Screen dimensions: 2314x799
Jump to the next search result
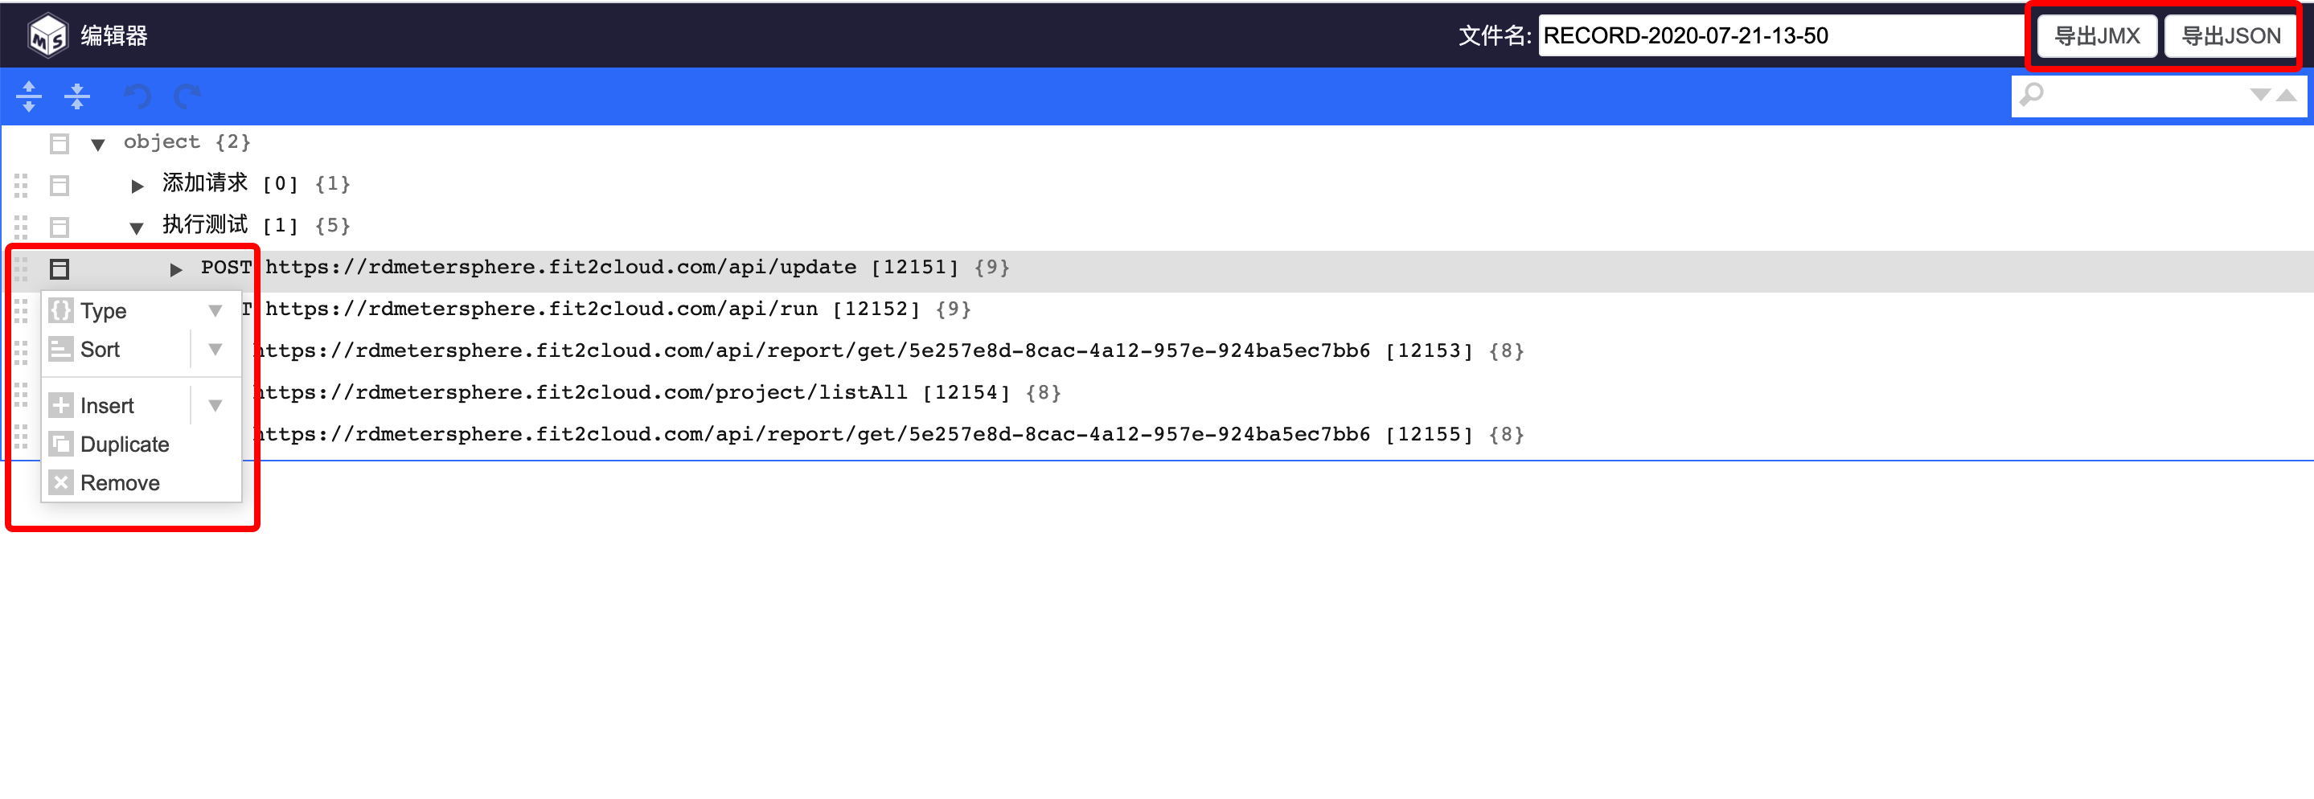[2260, 95]
